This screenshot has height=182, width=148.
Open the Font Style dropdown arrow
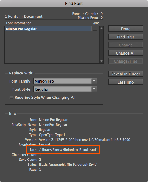pyautogui.click(x=94, y=89)
